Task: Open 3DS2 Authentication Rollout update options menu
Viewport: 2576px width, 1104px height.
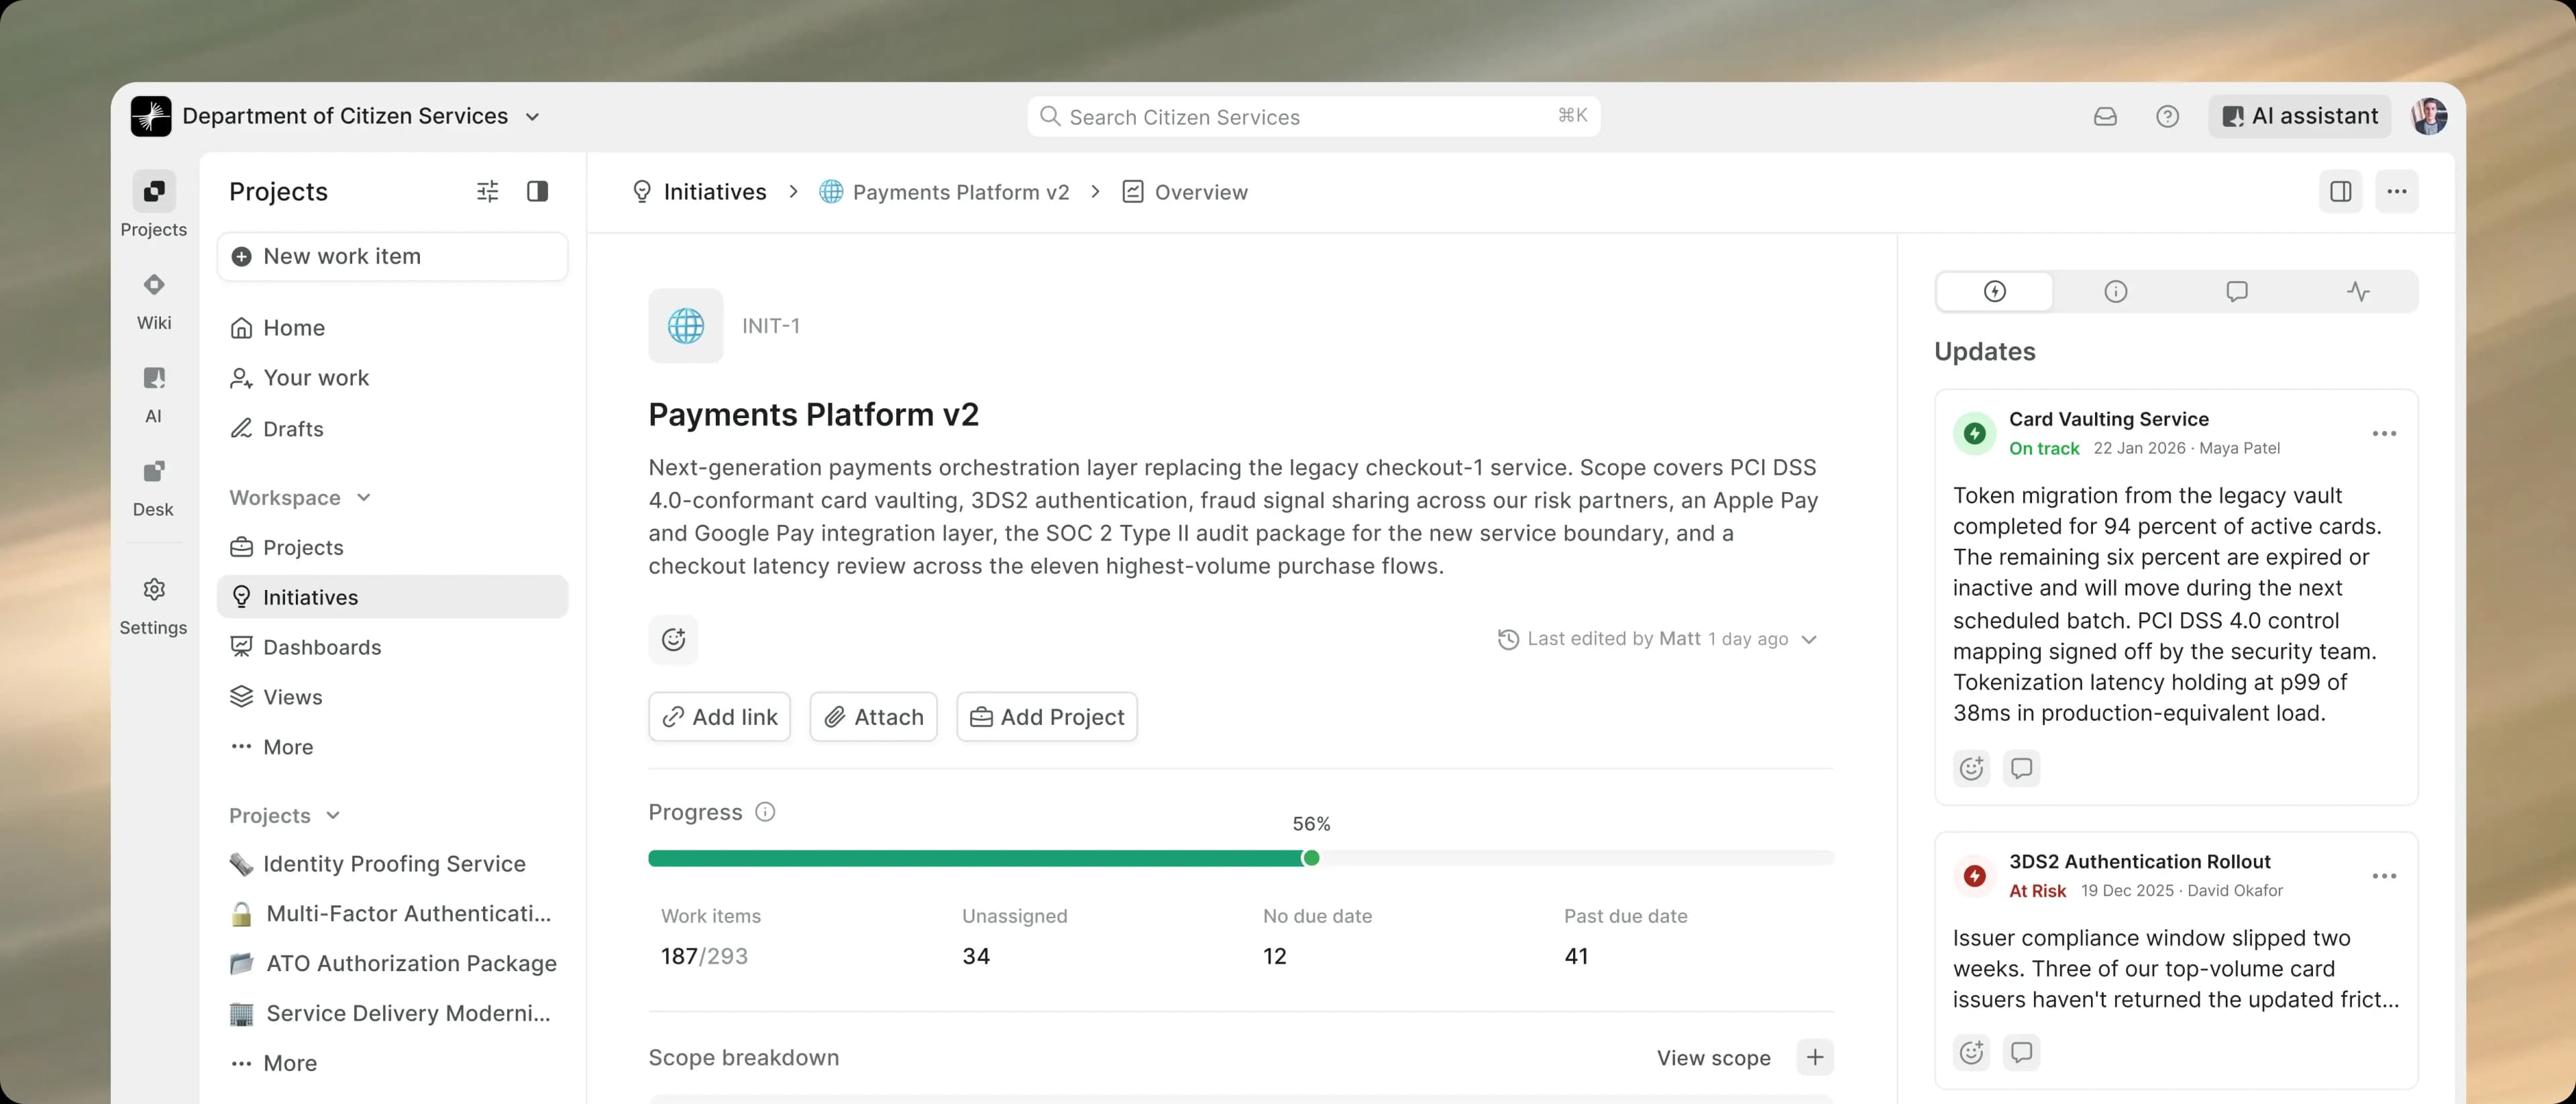Action: 2384,876
